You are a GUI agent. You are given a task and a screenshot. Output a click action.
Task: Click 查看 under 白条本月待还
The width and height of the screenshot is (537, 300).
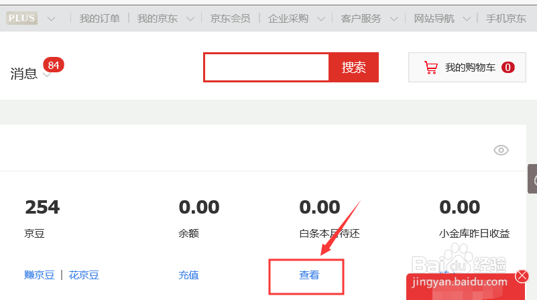coord(309,275)
